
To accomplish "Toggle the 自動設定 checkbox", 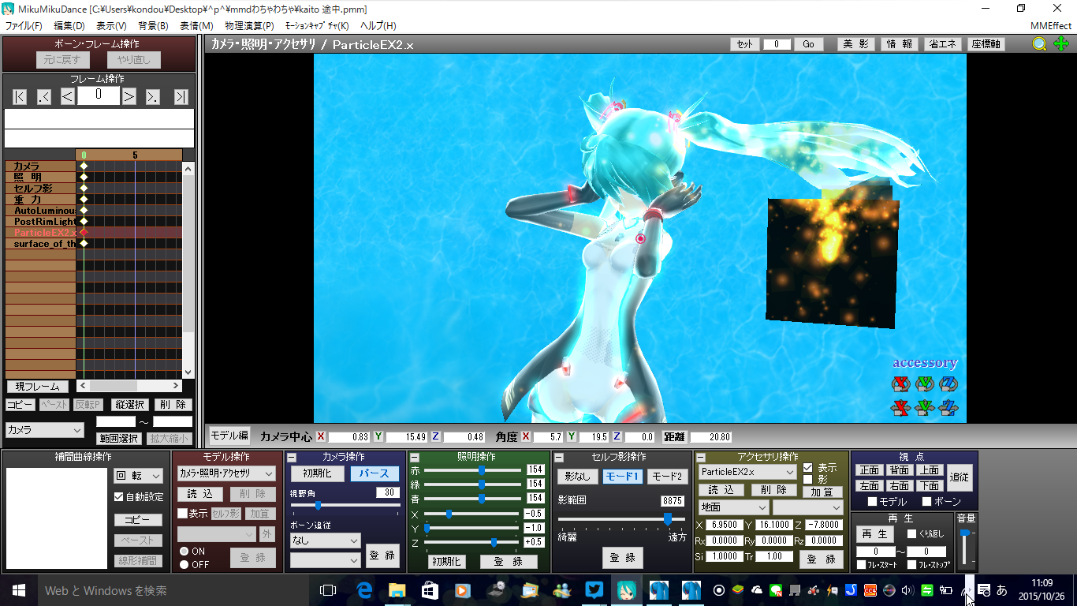I will coord(119,497).
